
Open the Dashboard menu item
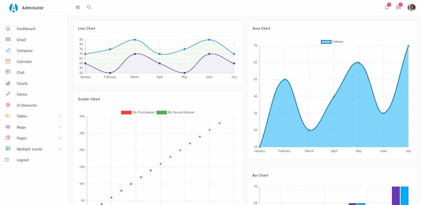click(x=26, y=28)
